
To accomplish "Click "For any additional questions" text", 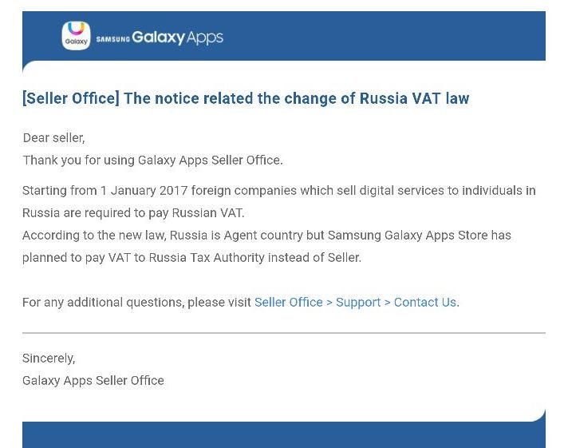I will (x=136, y=303).
